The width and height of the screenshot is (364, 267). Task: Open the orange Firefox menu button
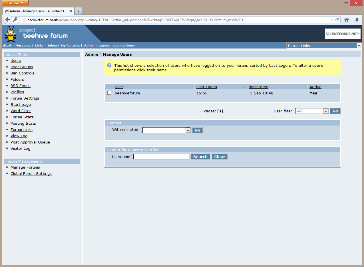tap(15, 3)
